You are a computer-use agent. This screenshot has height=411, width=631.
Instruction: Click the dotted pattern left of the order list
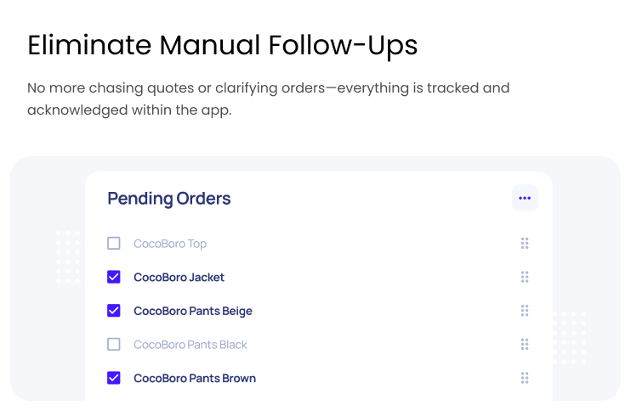pos(68,256)
